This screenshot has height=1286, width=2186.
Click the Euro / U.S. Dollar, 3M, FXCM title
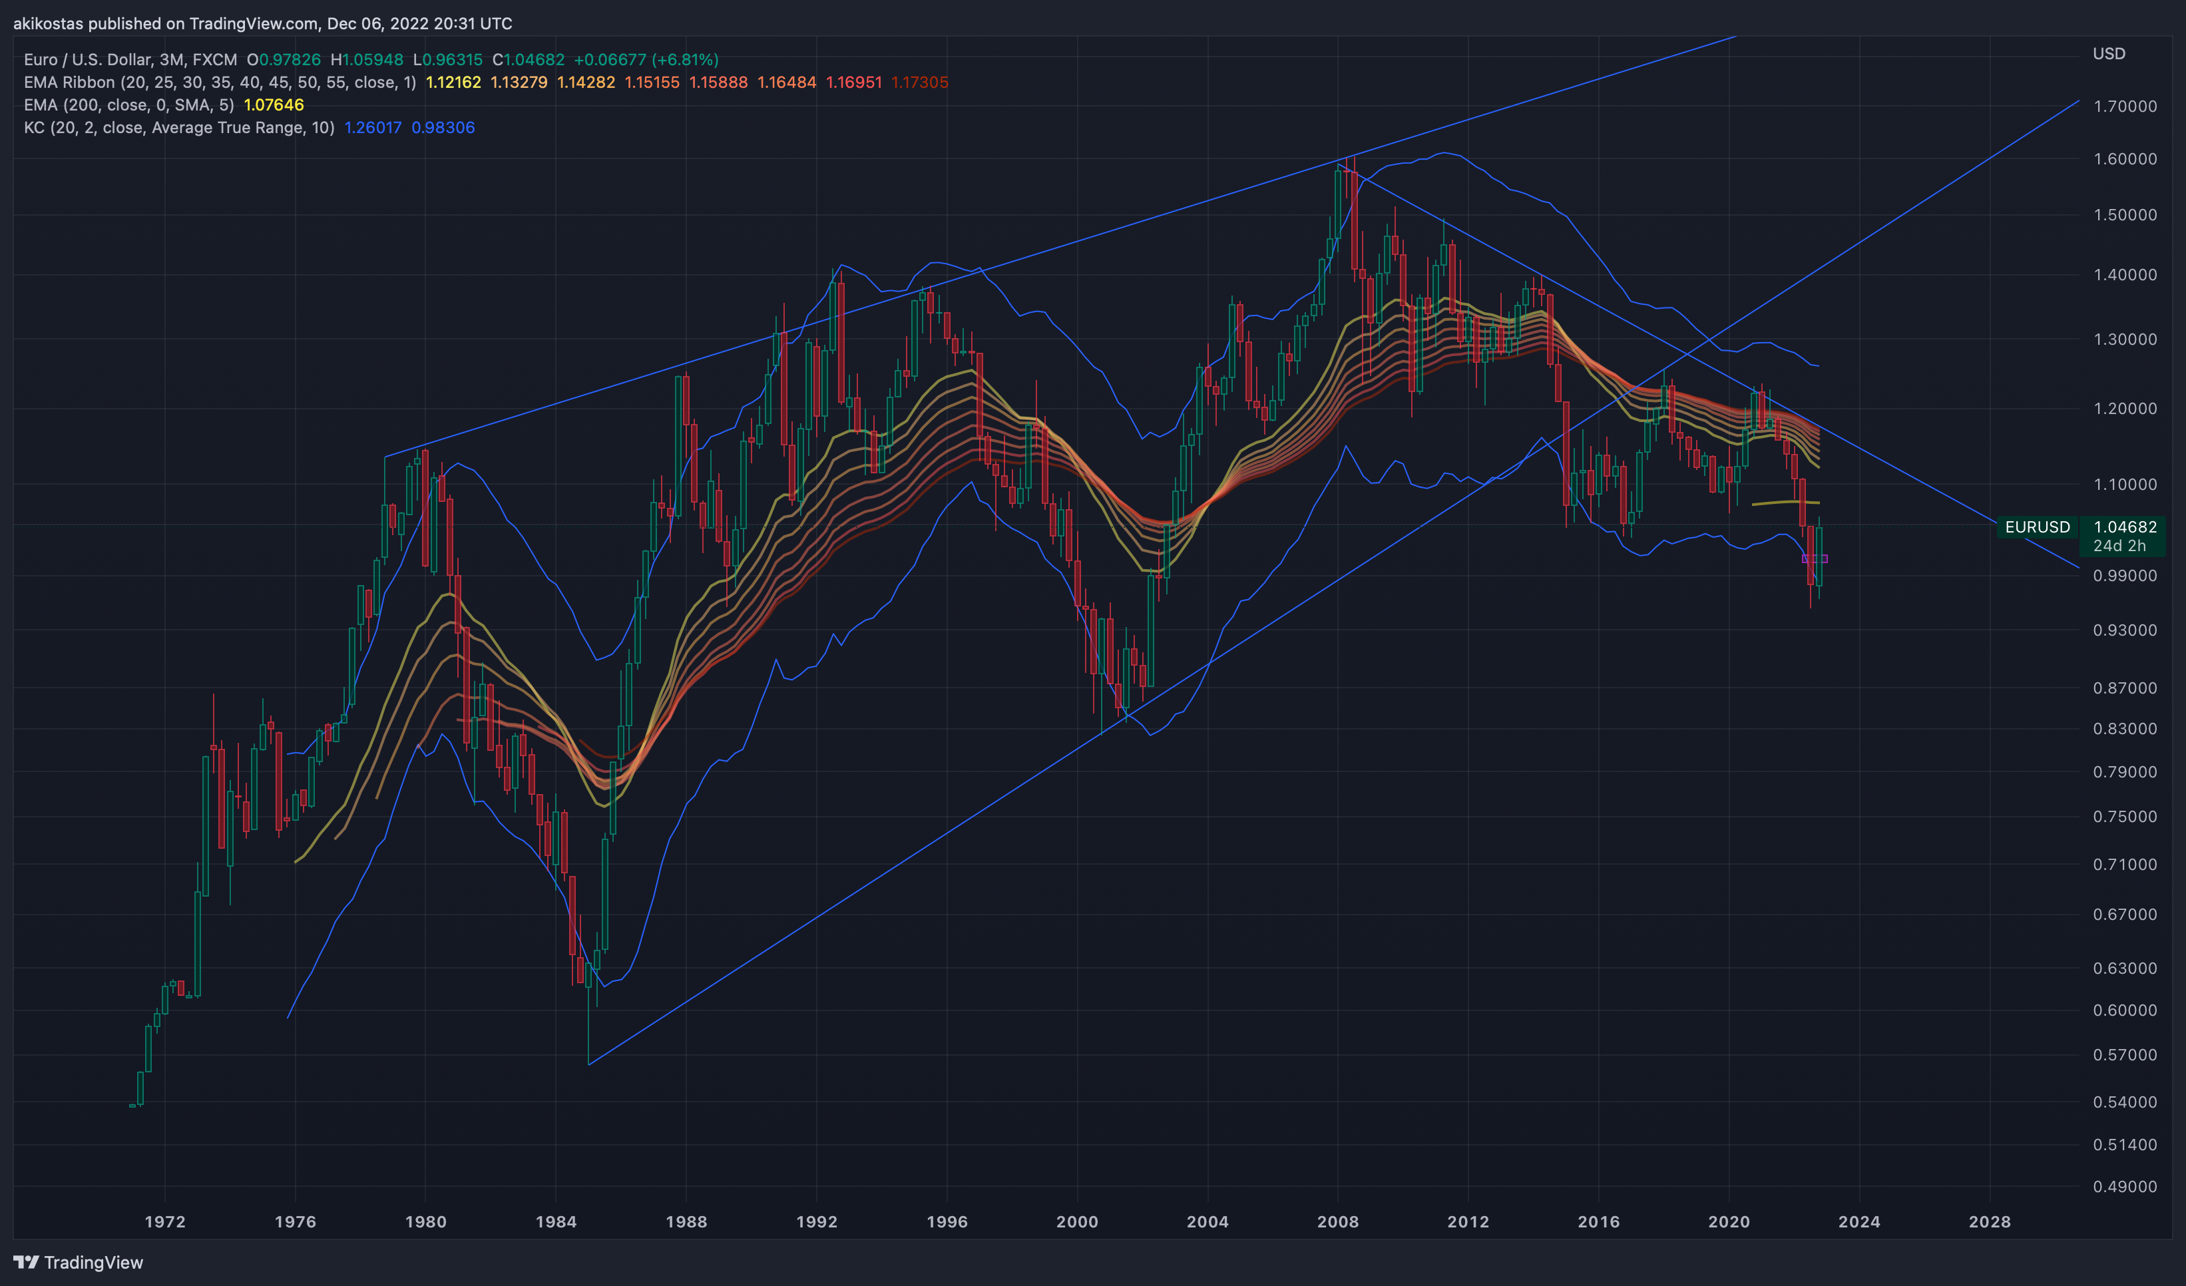click(130, 60)
